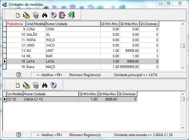This screenshot has width=189, height=140.
Task: Click the application icon in title bar
Action: tap(5, 4)
